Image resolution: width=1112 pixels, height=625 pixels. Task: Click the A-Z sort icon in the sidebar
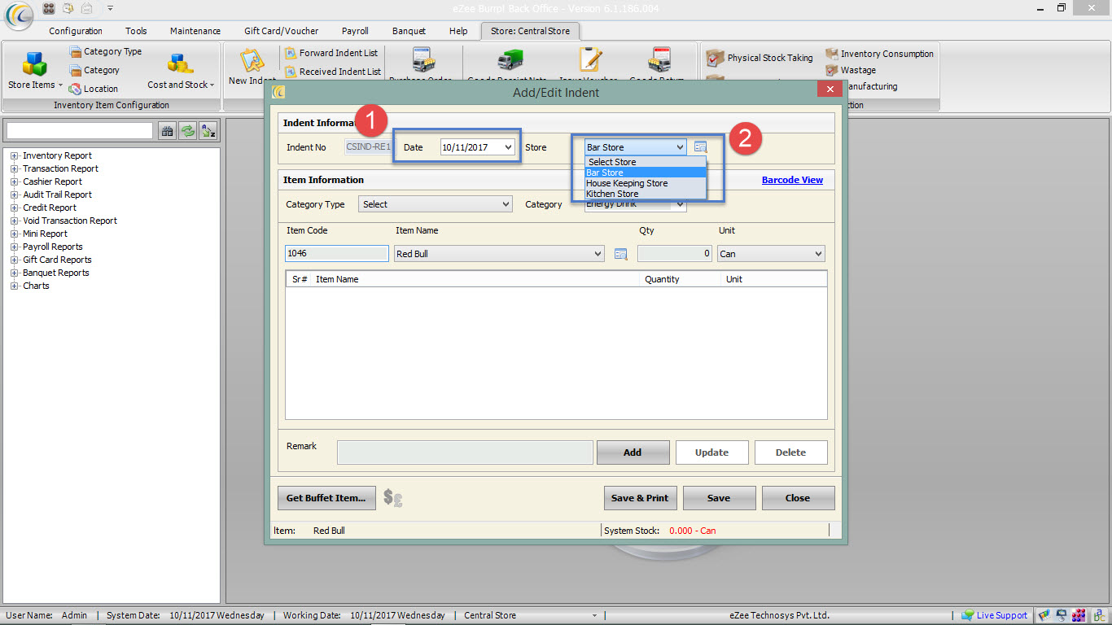pos(208,130)
